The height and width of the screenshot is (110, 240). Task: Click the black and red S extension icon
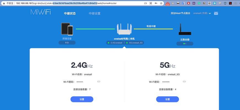click(230, 3)
